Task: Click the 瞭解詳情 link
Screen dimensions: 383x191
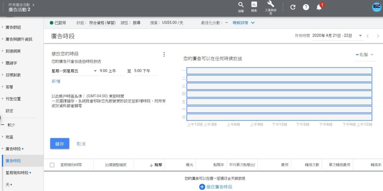Action: point(240,23)
